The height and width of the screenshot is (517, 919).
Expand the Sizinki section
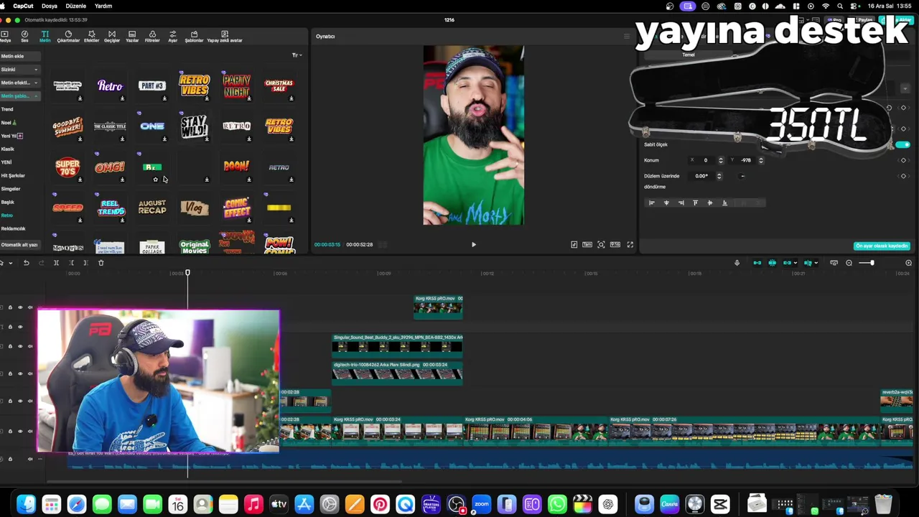(20, 70)
